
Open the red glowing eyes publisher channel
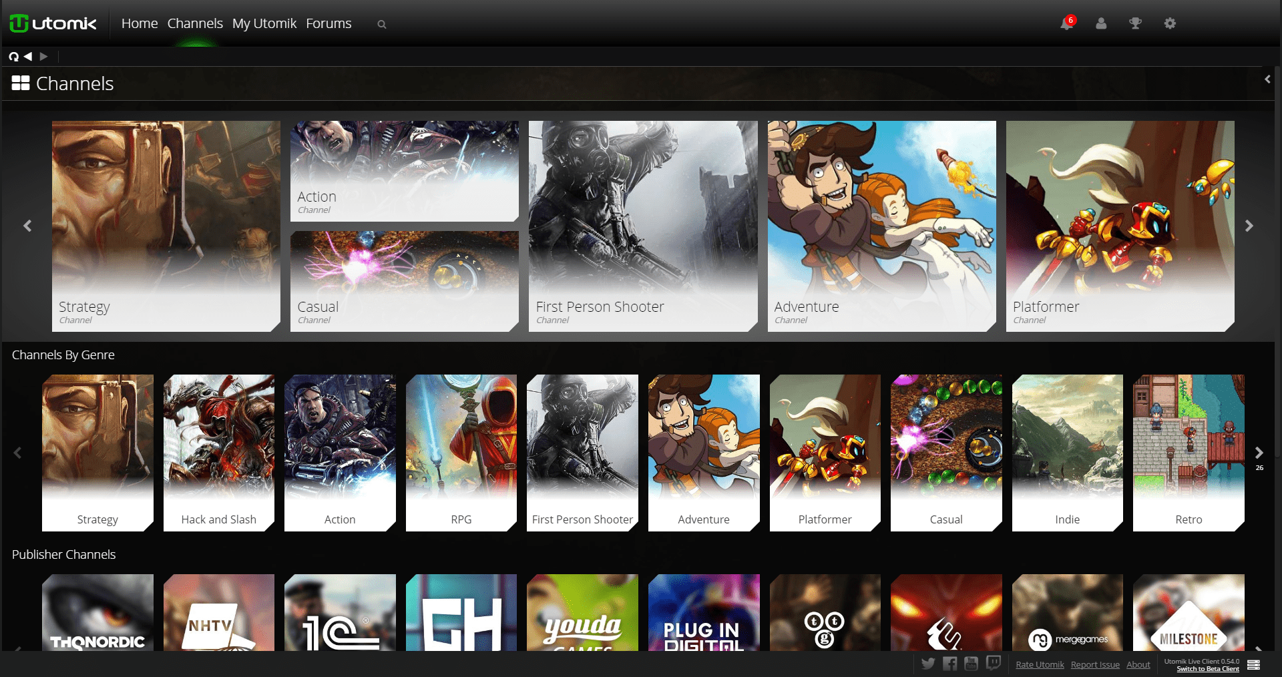point(946,612)
